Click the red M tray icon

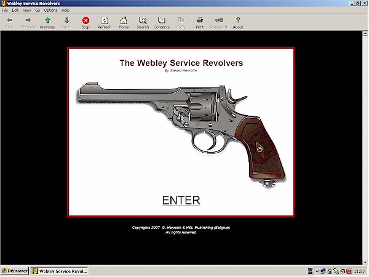point(349,271)
